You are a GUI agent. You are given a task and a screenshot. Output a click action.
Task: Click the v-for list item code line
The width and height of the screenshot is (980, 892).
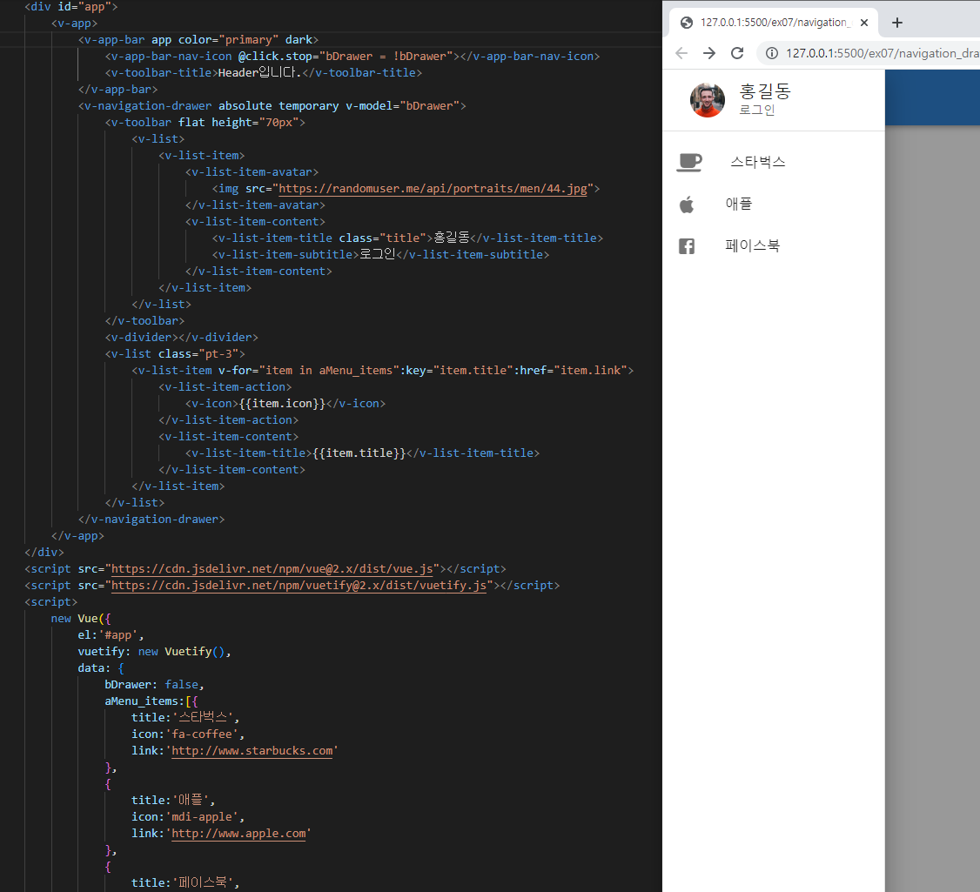click(382, 371)
